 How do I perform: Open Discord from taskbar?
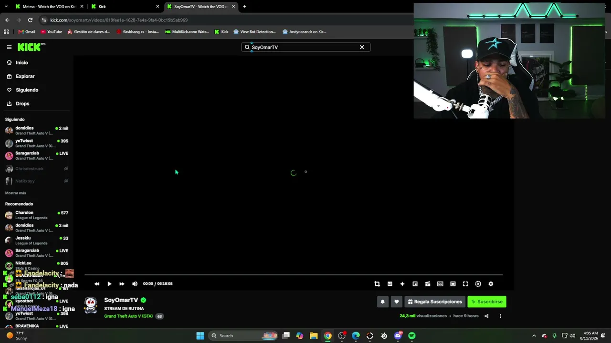tap(398, 336)
